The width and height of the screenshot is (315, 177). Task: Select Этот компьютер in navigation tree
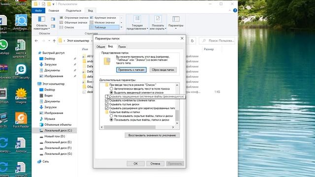click(53, 84)
